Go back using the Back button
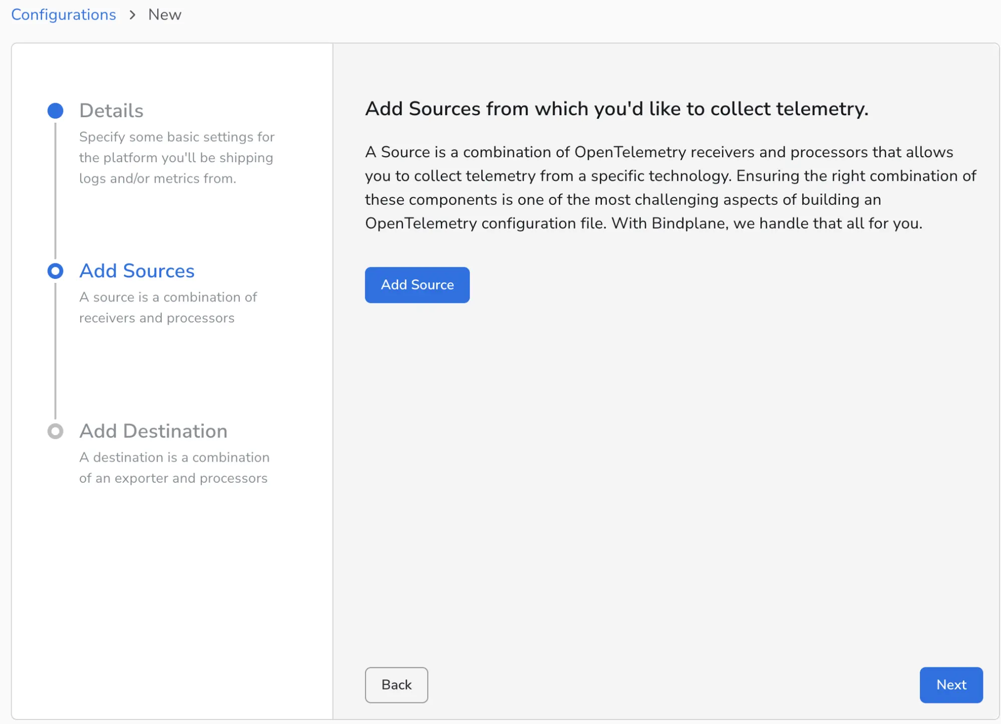Image resolution: width=1001 pixels, height=724 pixels. (x=396, y=684)
